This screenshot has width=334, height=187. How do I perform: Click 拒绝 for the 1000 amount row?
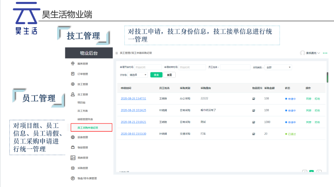(317, 122)
